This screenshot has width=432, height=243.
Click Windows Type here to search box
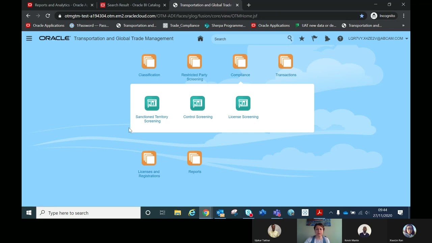pos(88,213)
